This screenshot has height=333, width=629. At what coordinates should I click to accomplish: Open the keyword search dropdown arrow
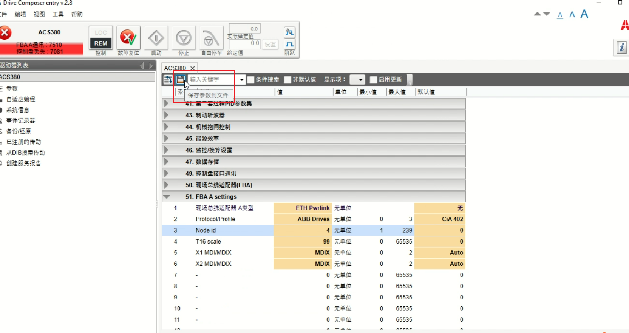pos(241,80)
